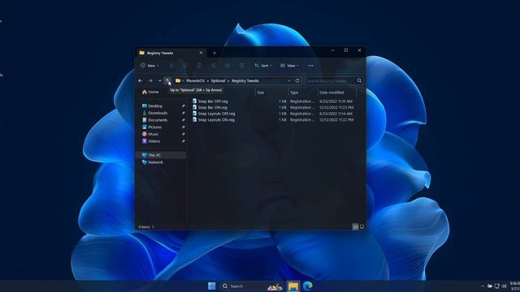
Task: Click PhoenixOS in the address breadcrumb
Action: tap(195, 81)
